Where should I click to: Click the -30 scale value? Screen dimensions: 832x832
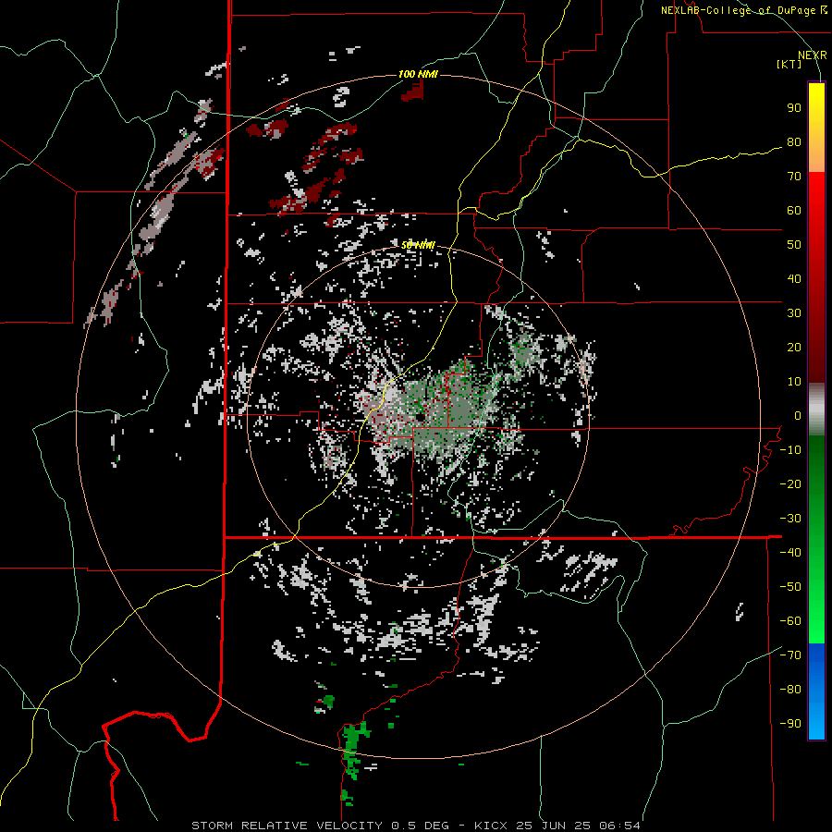[790, 519]
